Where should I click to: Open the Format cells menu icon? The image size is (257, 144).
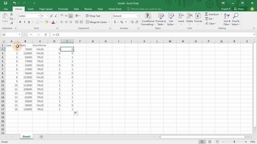click(198, 16)
